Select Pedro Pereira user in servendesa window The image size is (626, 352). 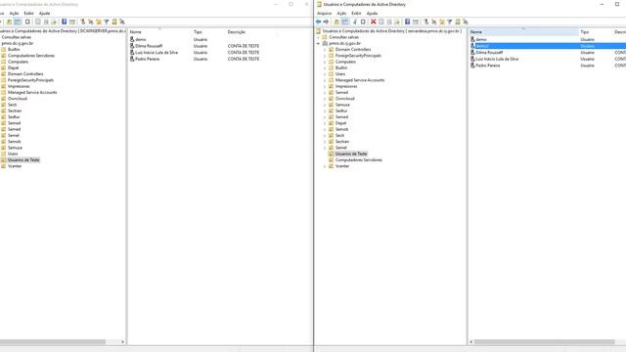487,66
